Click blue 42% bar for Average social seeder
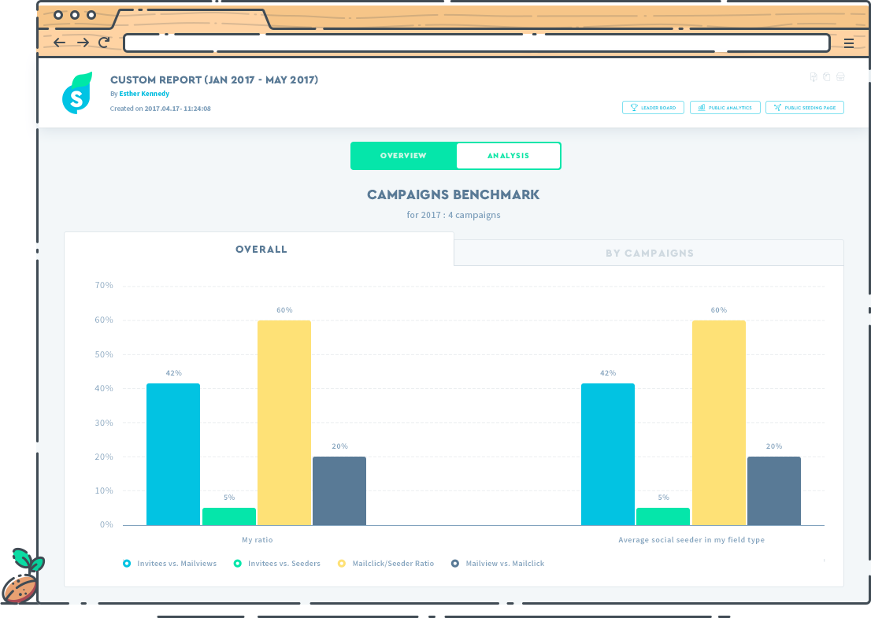 coord(608,454)
